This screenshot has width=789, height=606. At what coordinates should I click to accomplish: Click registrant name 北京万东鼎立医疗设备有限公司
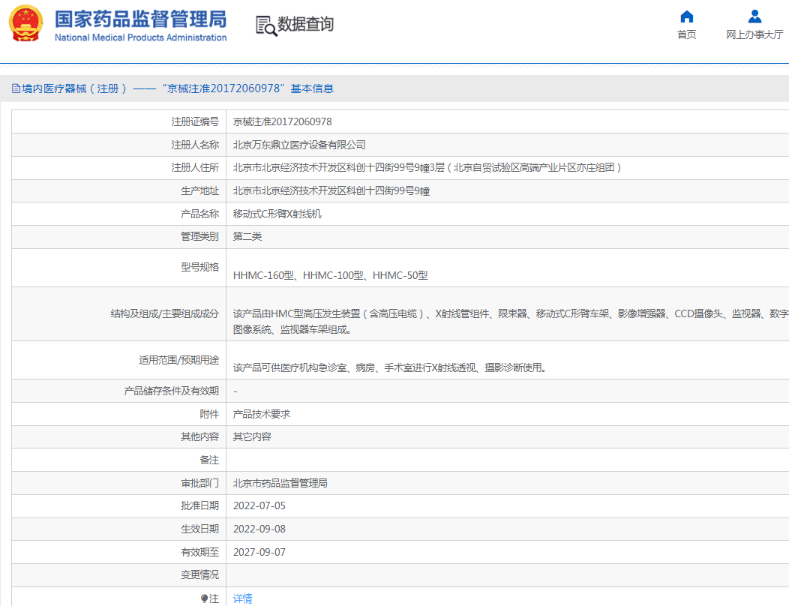(299, 145)
